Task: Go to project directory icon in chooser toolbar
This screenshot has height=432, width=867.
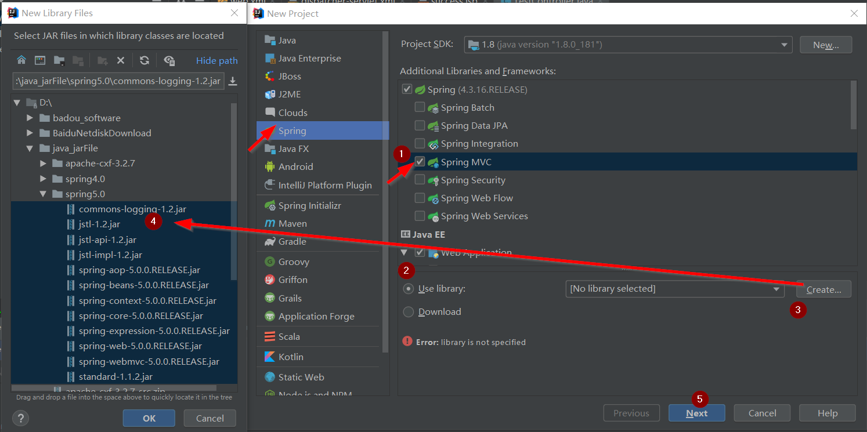Action: 59,60
